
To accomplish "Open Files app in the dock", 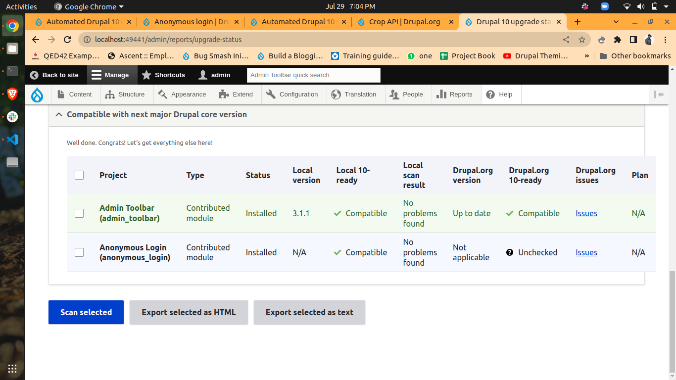I will coord(12,48).
